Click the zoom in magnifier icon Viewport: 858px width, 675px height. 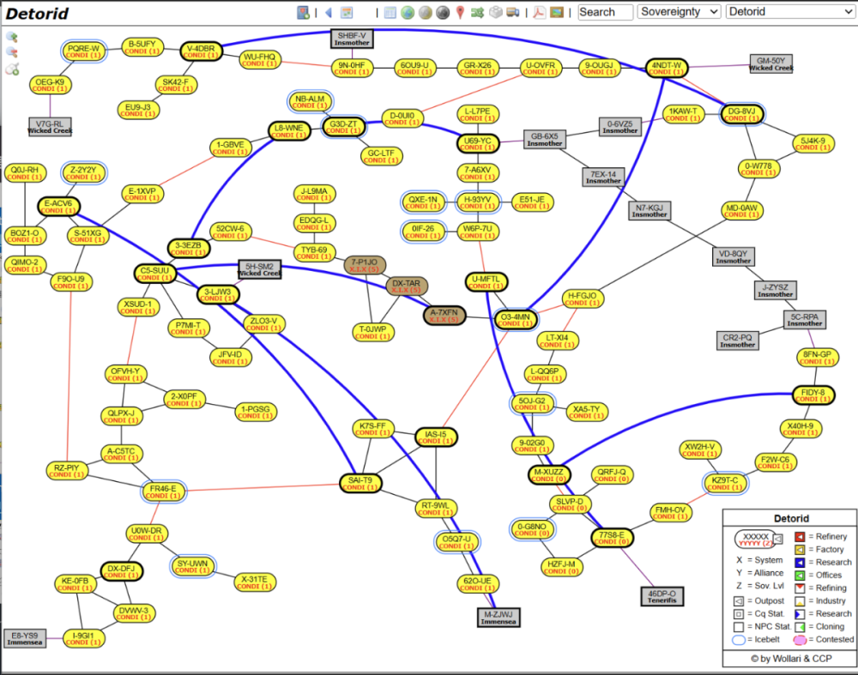point(12,37)
